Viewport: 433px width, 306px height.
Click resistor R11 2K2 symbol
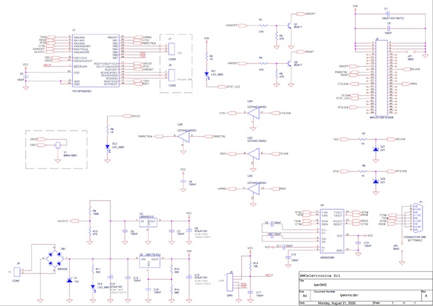[x=93, y=270]
